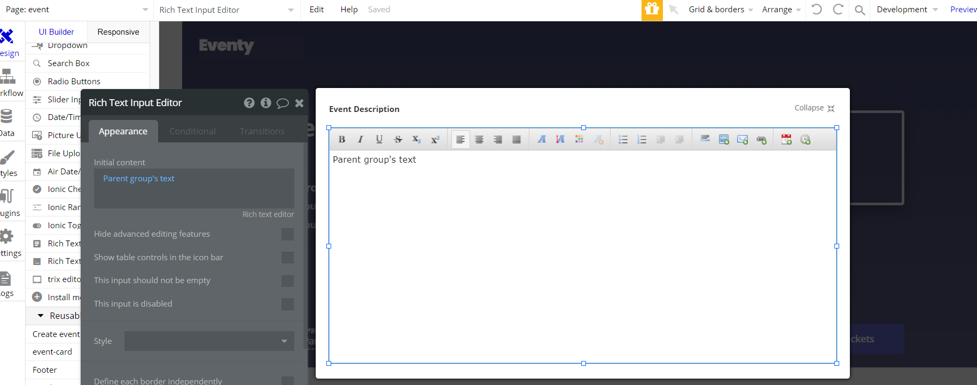Viewport: 977px width, 385px height.
Task: Check Define each border independently
Action: click(x=287, y=381)
